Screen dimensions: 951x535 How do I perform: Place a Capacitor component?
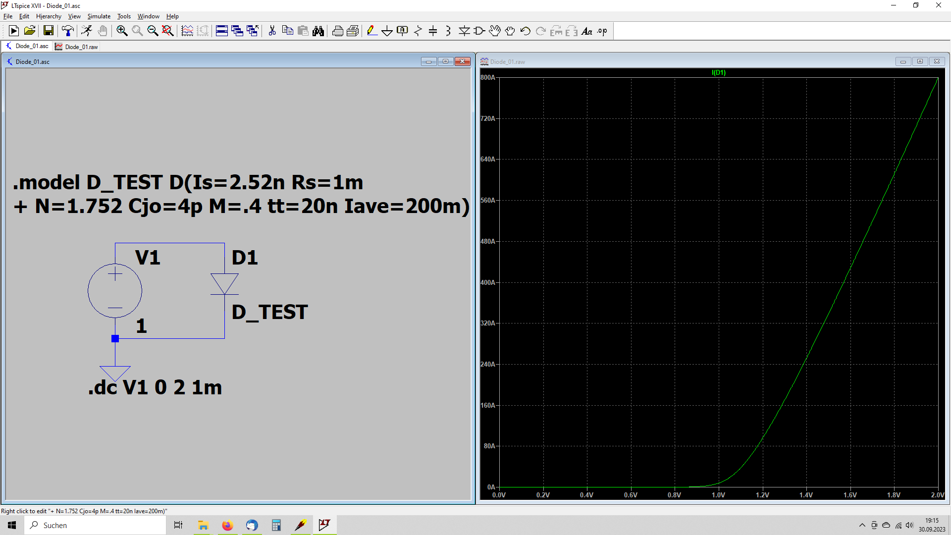(x=433, y=31)
